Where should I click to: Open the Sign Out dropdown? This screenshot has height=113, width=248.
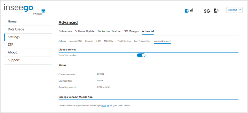pos(234,10)
